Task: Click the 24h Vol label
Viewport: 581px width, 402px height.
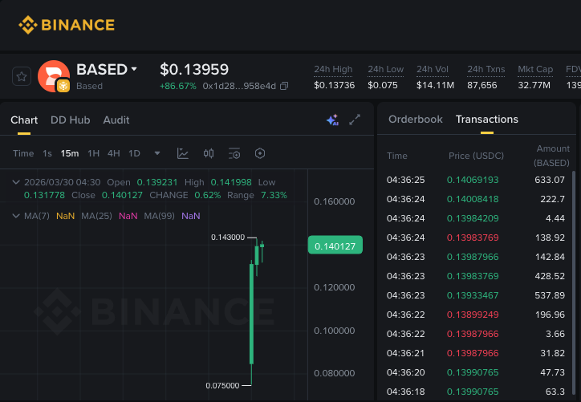Action: click(x=433, y=69)
